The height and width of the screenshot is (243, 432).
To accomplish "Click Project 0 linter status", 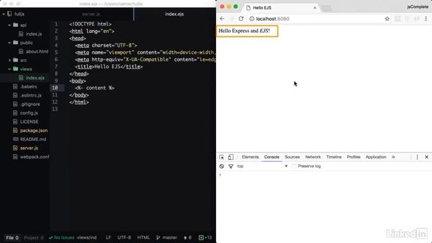I will point(34,238).
